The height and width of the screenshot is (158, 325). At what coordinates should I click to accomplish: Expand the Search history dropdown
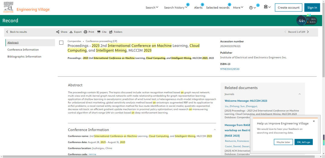[176, 7]
